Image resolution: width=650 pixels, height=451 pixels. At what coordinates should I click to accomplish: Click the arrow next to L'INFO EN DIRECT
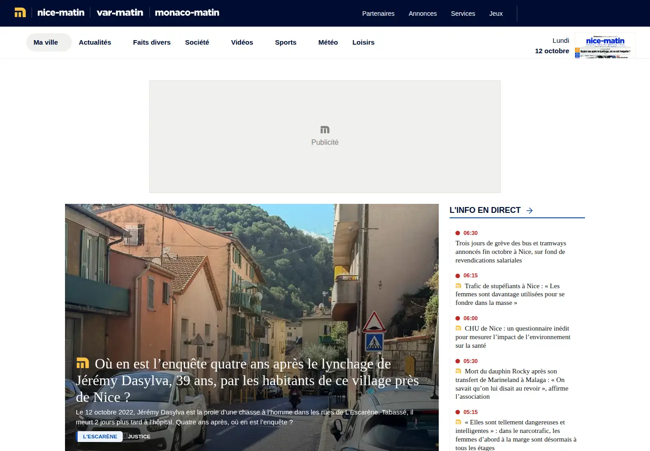(529, 211)
